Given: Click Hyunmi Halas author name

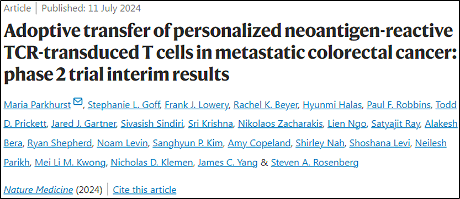Looking at the screenshot, I should [x=332, y=105].
